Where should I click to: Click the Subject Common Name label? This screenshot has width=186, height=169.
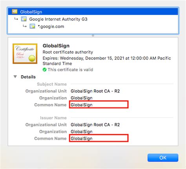coord(50,105)
